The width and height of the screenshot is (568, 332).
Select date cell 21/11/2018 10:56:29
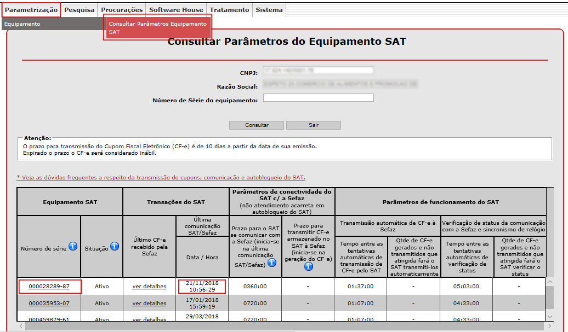click(202, 286)
